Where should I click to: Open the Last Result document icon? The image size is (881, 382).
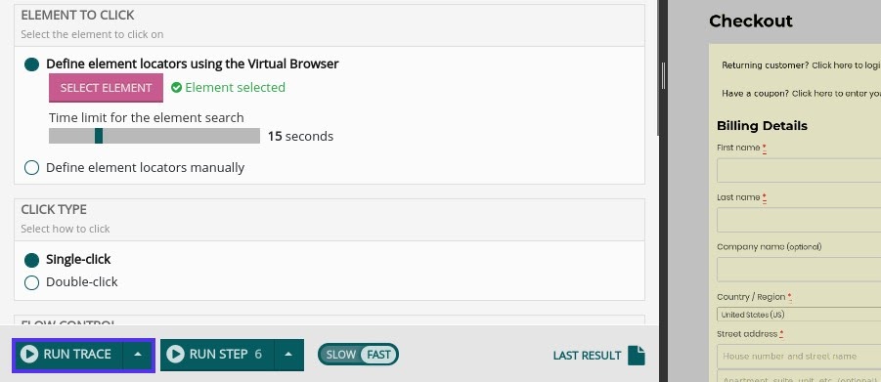(x=636, y=355)
